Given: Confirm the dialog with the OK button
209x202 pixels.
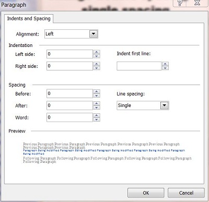Looking at the screenshot, I should [146, 193].
